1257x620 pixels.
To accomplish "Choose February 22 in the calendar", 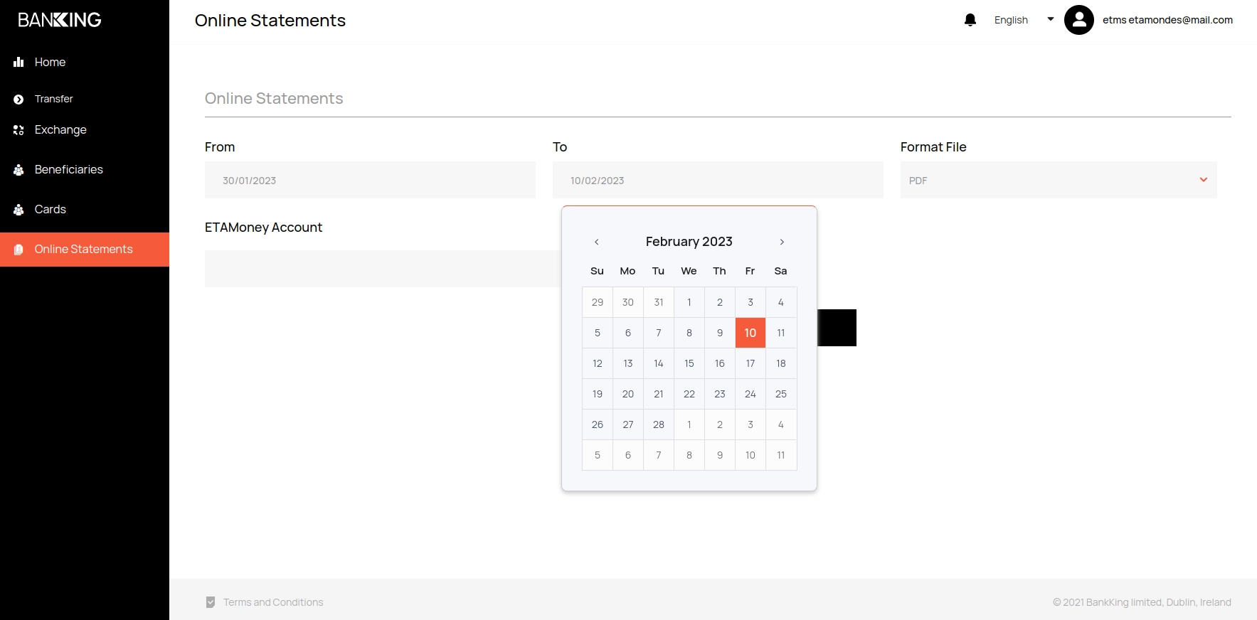I will (x=689, y=394).
